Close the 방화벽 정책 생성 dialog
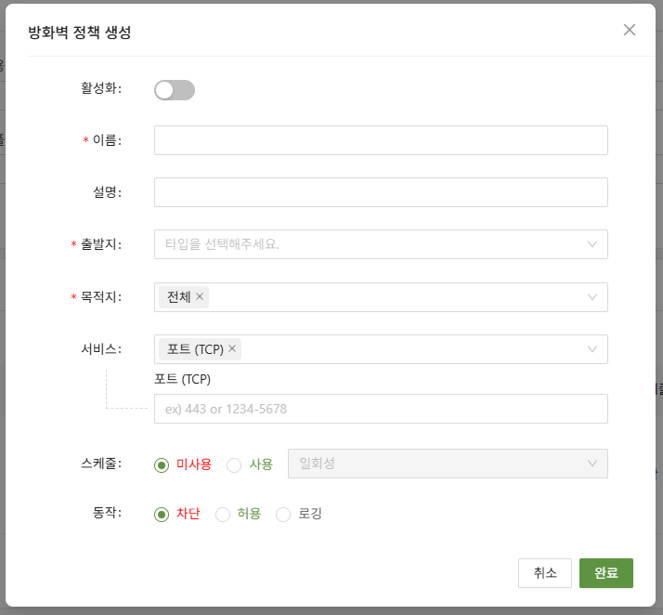Screen dimensions: 663x615 630,30
